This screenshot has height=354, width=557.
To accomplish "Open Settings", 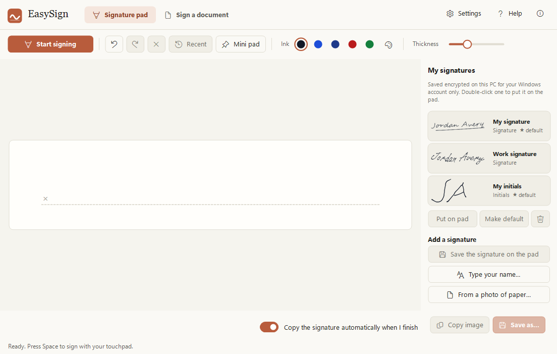I will [464, 14].
